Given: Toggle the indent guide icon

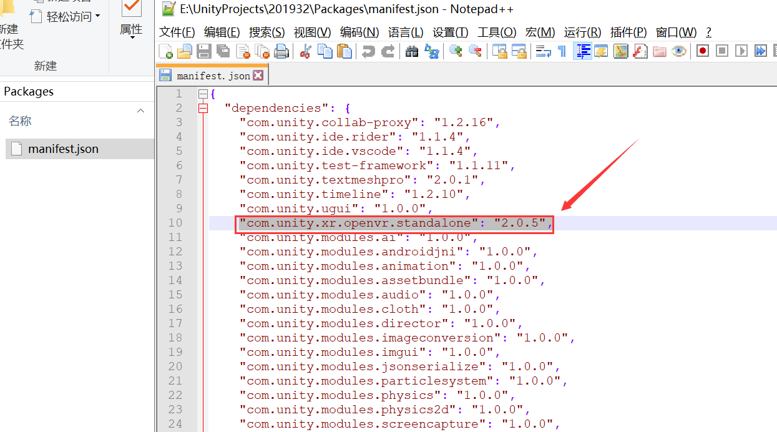Looking at the screenshot, I should [582, 51].
